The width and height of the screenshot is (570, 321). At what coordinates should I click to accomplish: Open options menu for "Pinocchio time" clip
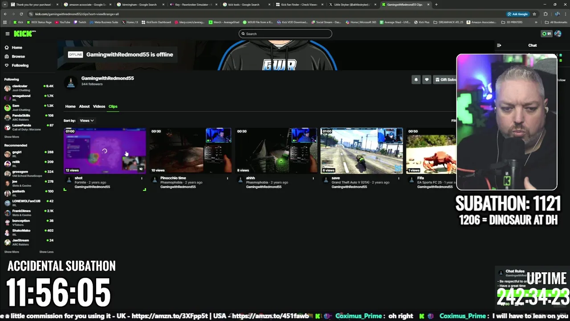coord(228,178)
